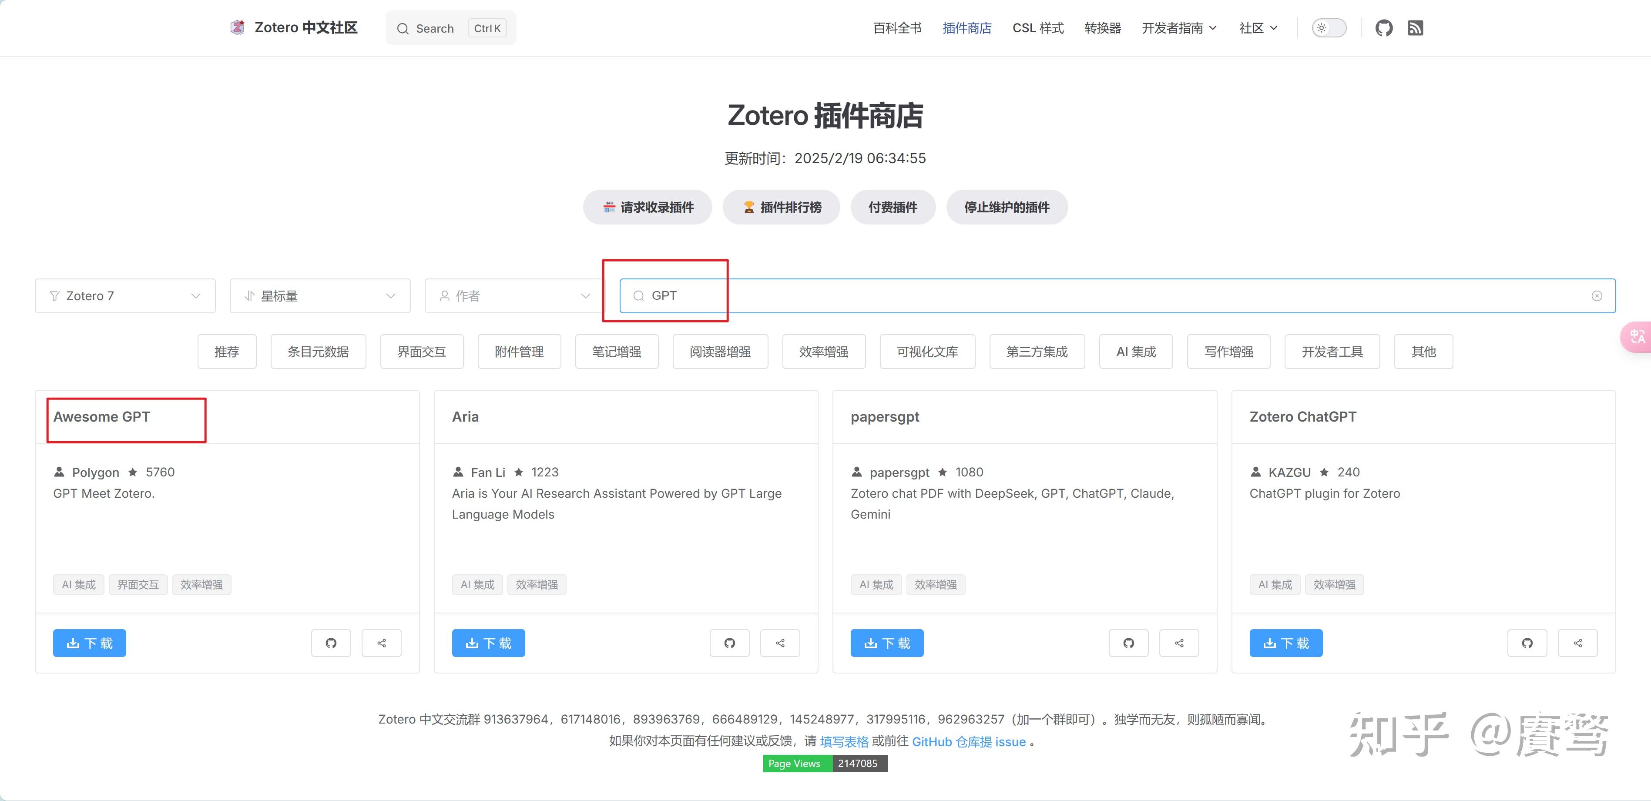
Task: Click the share icon on the Awesome GPT card
Action: click(x=381, y=643)
